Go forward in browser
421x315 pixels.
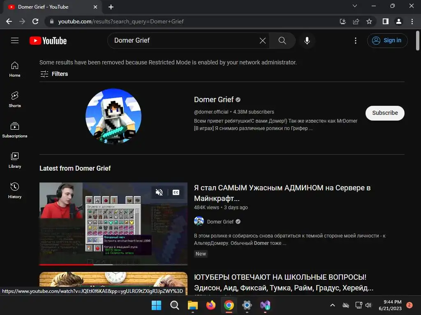22,21
